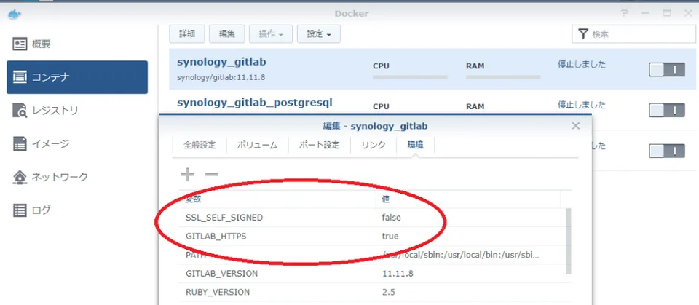This screenshot has height=305, width=699.
Task: Select the synology_gitlab container row
Action: click(433, 69)
